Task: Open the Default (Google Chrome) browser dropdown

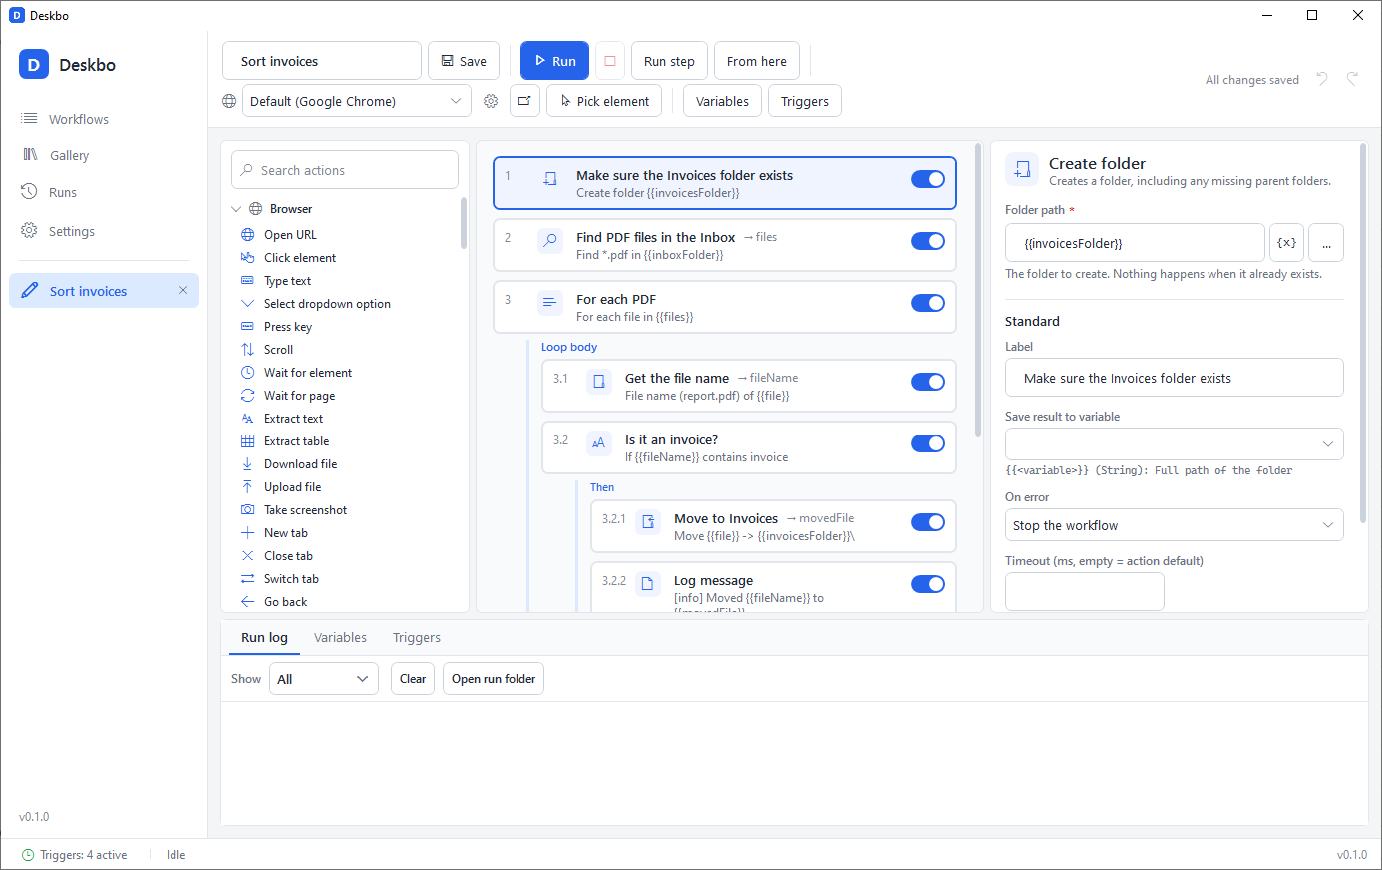Action: coord(357,101)
